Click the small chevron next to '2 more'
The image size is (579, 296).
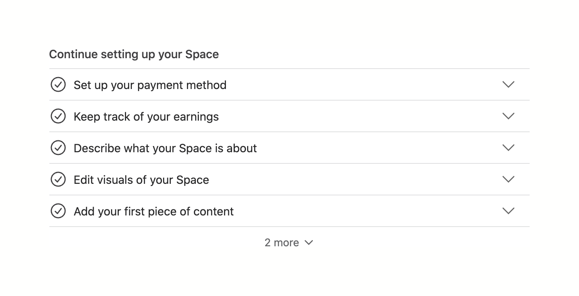[309, 242]
